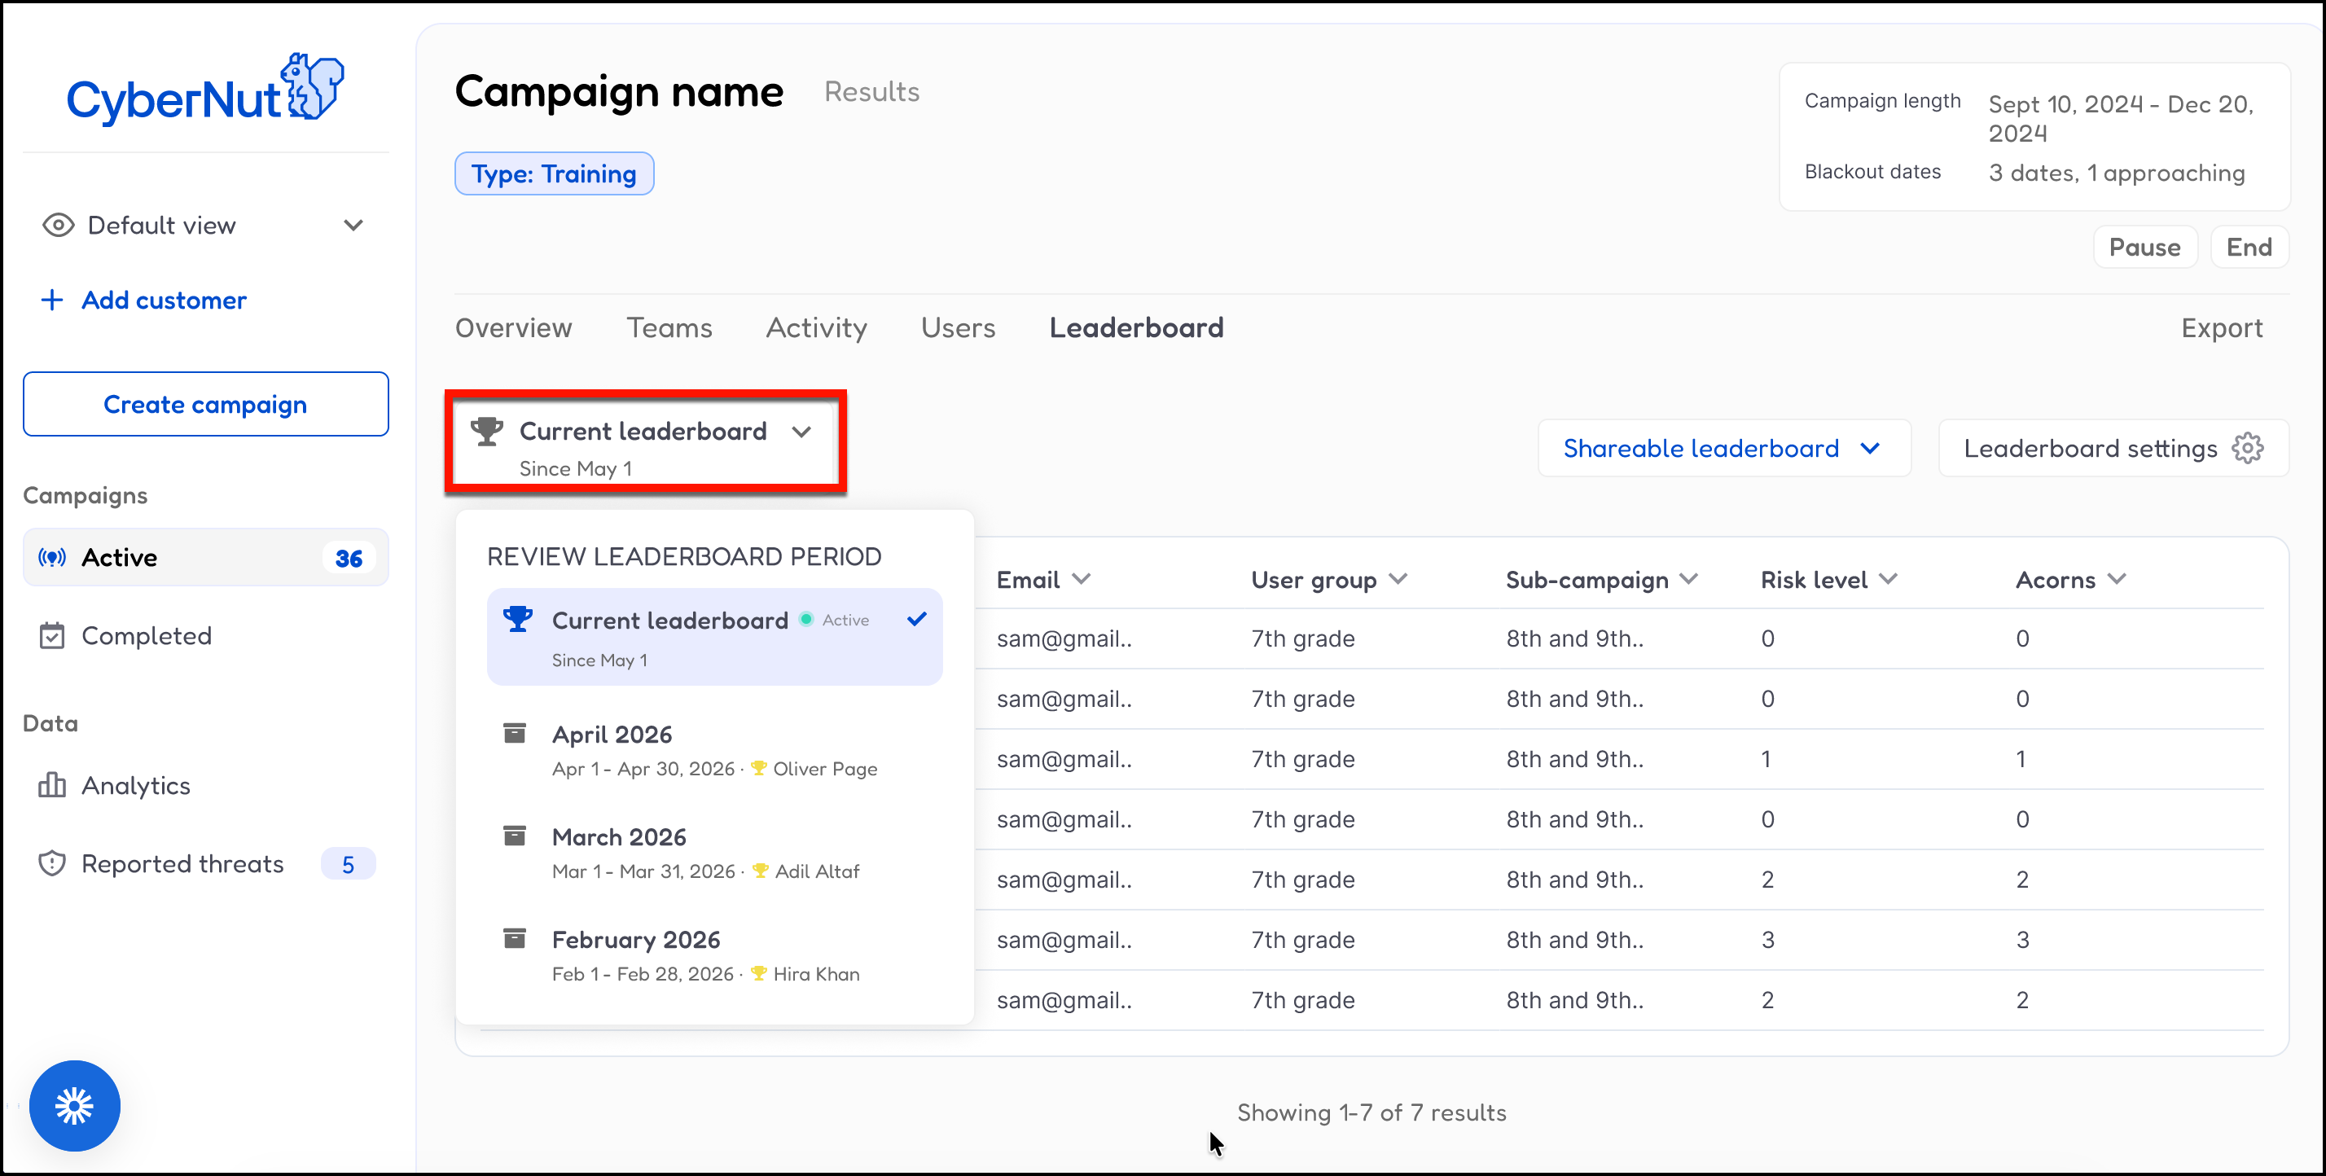Image resolution: width=2326 pixels, height=1176 pixels.
Task: Open Active campaigns in the sidebar
Action: tap(206, 557)
